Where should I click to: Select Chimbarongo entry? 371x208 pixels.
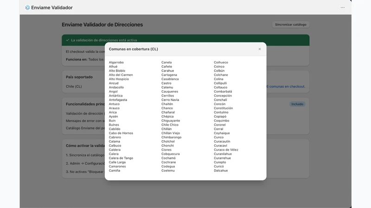pos(171,137)
